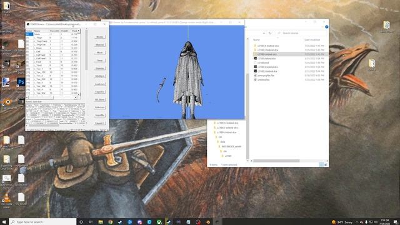The height and width of the screenshot is (225, 400).
Task: Click the bones table vertical scrollbar
Action: [x=79, y=62]
